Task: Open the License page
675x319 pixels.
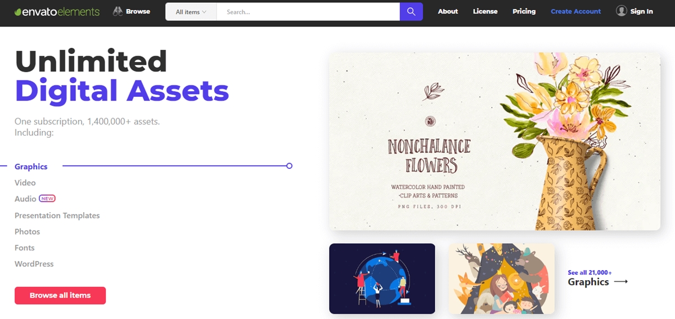Action: point(485,11)
